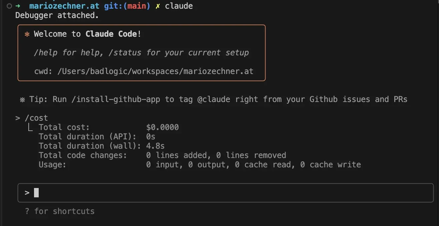This screenshot has width=439, height=226.
Task: Focus the empty Claude Code prompt input
Action: click(226, 193)
